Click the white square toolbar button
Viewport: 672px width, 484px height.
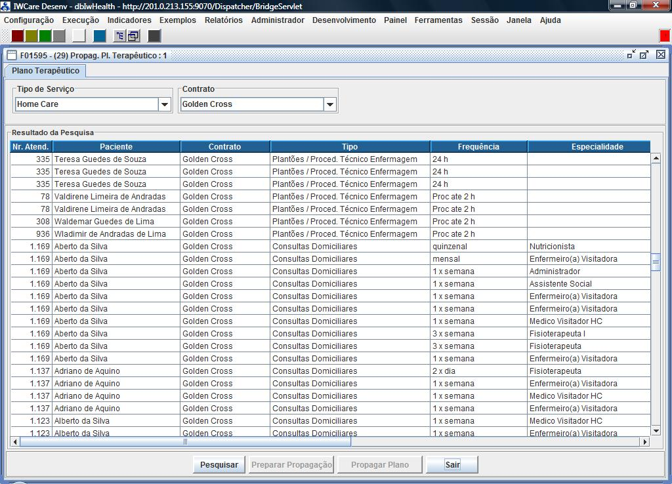point(79,36)
